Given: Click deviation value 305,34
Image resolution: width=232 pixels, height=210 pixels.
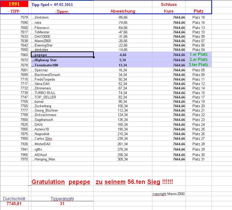Looking at the screenshot, I should [123, 159].
